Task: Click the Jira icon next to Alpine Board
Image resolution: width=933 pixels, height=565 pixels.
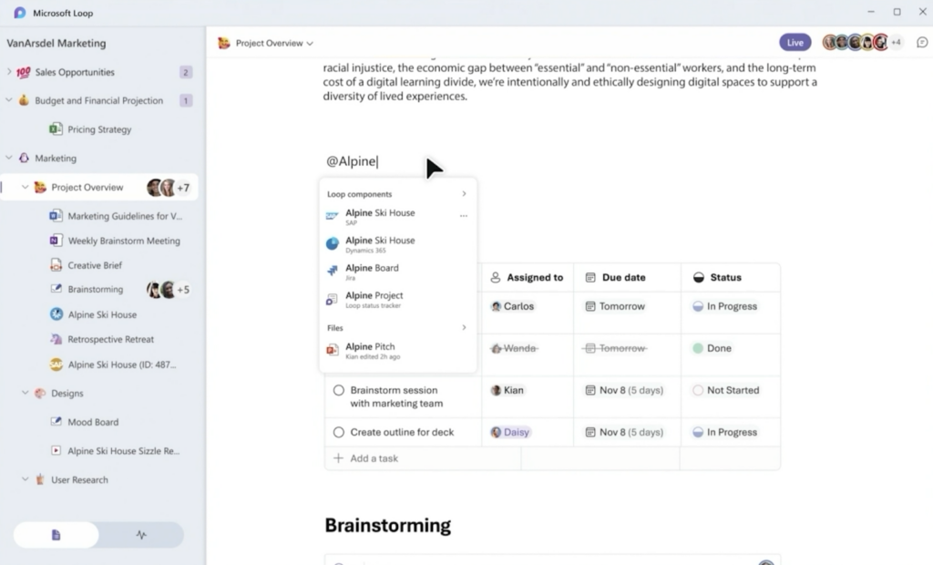Action: (332, 271)
